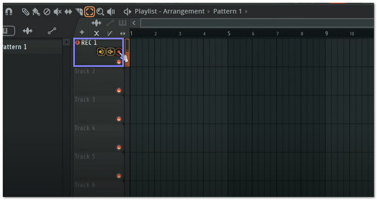Click the REC 1 track name
The height and width of the screenshot is (200, 377).
tap(89, 43)
